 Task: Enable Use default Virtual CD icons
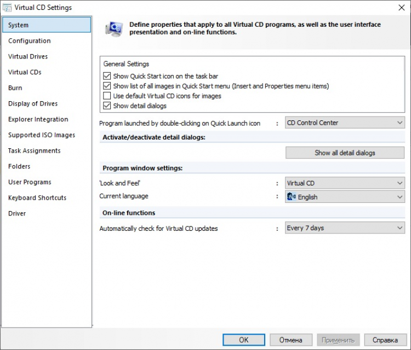coord(107,96)
